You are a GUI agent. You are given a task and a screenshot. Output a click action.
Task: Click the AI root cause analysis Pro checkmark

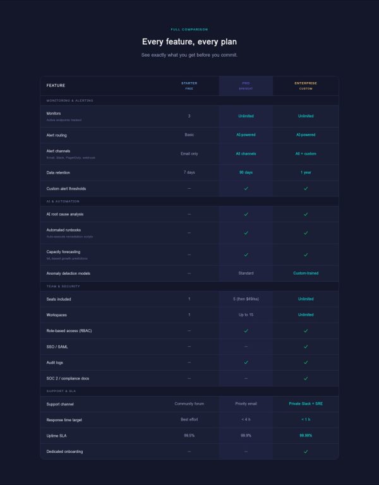[246, 214]
